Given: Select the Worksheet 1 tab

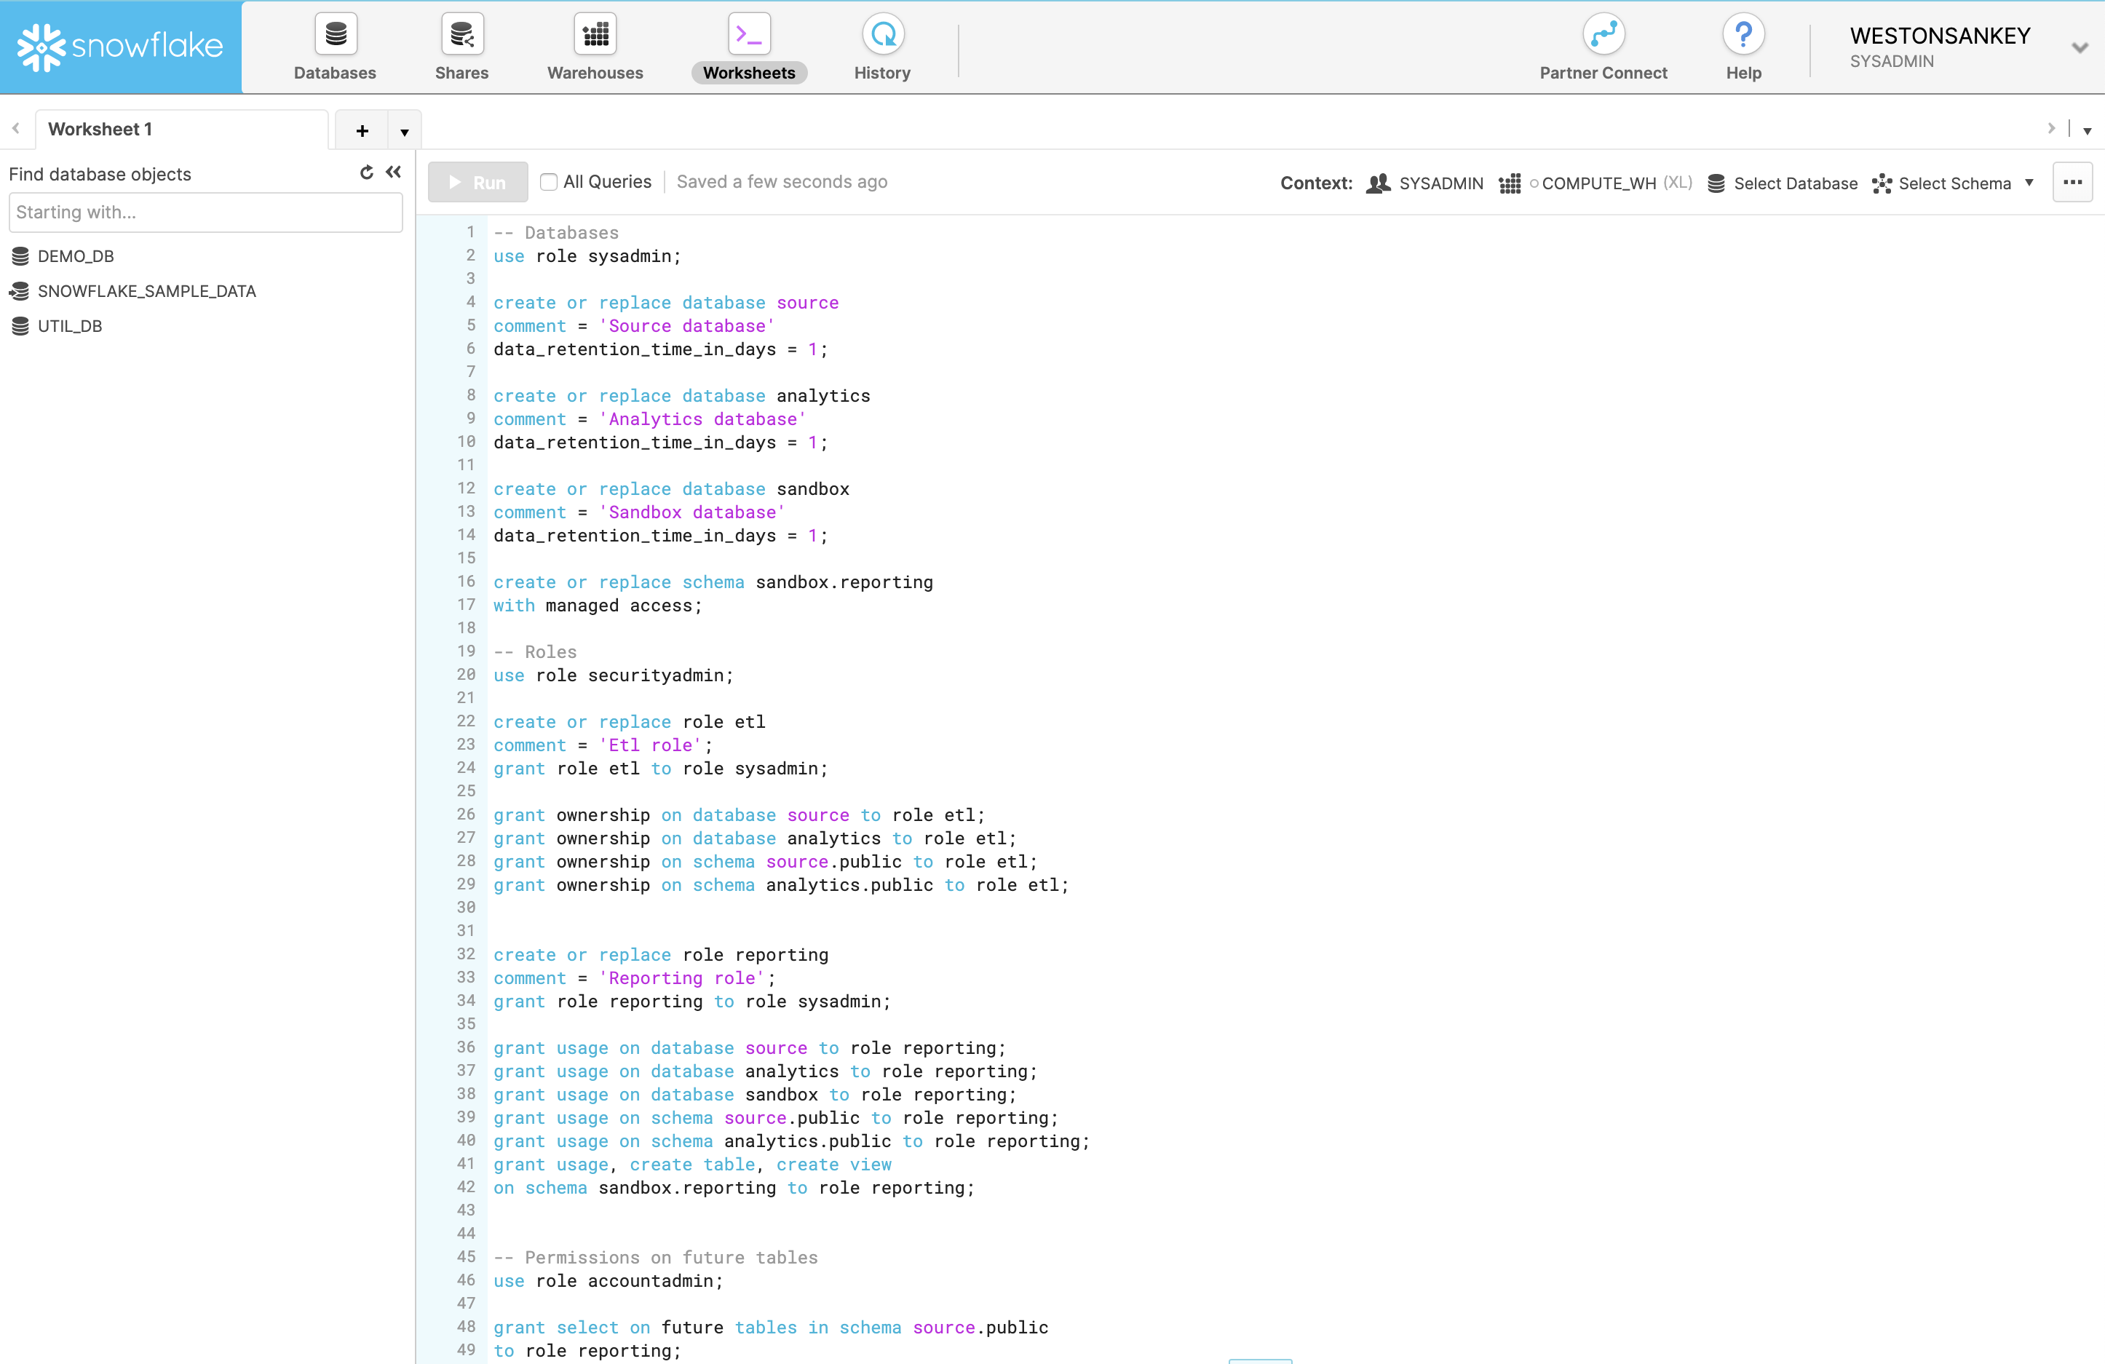Looking at the screenshot, I should [181, 129].
